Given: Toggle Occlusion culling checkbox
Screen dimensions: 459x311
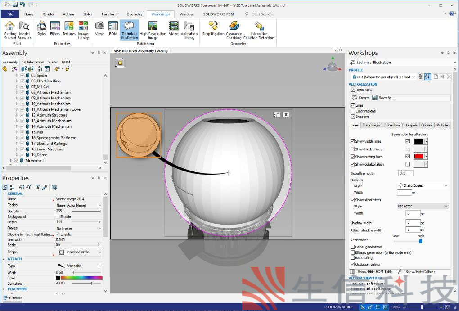Looking at the screenshot, I should click(352, 264).
